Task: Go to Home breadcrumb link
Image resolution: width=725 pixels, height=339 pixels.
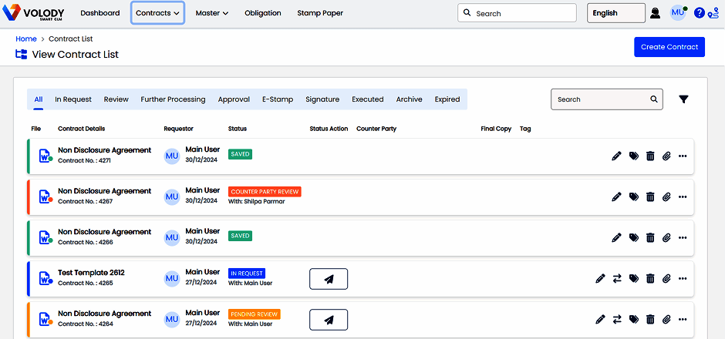Action: [26, 39]
